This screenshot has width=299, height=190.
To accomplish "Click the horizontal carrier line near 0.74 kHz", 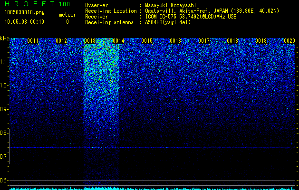I will pyautogui.click(x=153, y=148).
